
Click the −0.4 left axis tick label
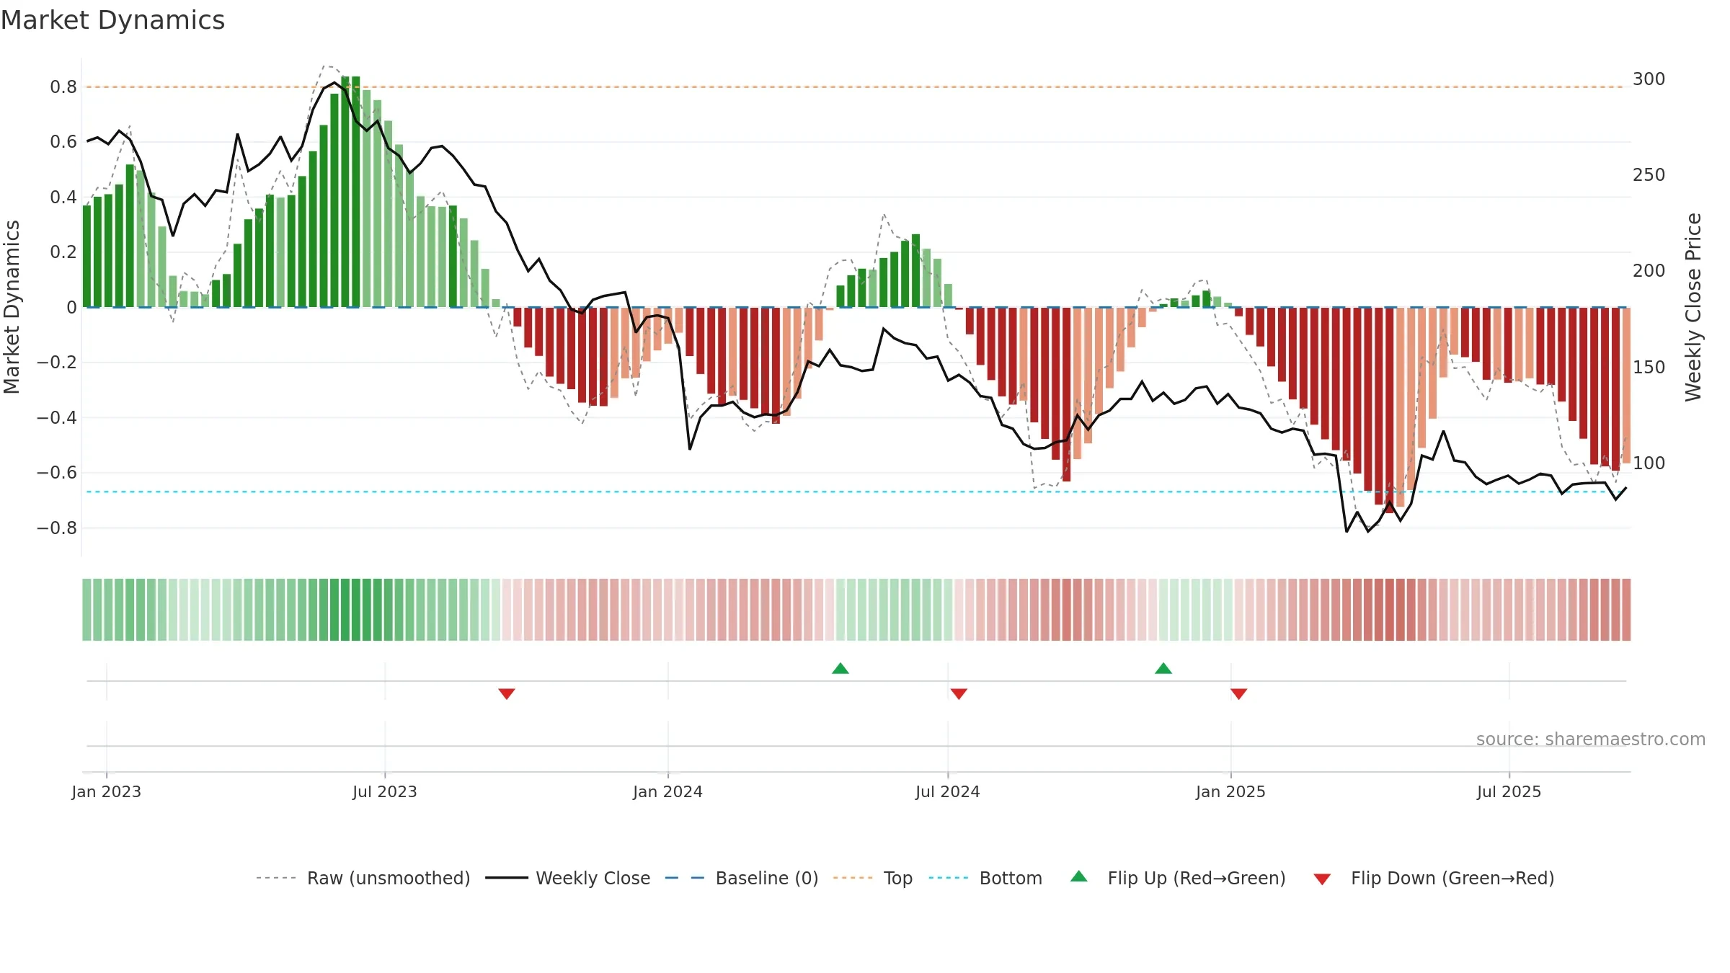point(57,418)
